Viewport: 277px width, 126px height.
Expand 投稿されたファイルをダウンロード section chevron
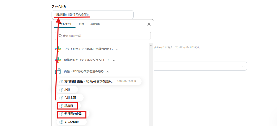pyautogui.click(x=114, y=60)
